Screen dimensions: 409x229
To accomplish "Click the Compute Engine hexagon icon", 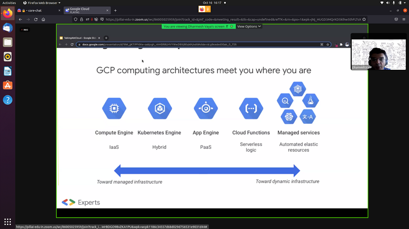I will click(x=114, y=108).
